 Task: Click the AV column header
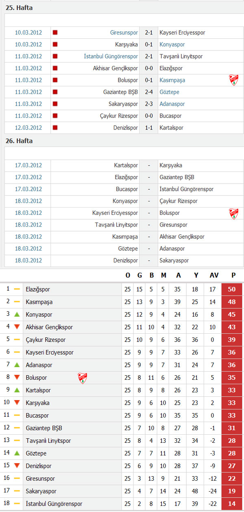click(214, 276)
